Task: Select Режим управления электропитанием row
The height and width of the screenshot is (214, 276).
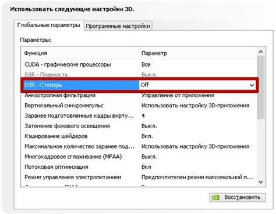Action: 139,177
